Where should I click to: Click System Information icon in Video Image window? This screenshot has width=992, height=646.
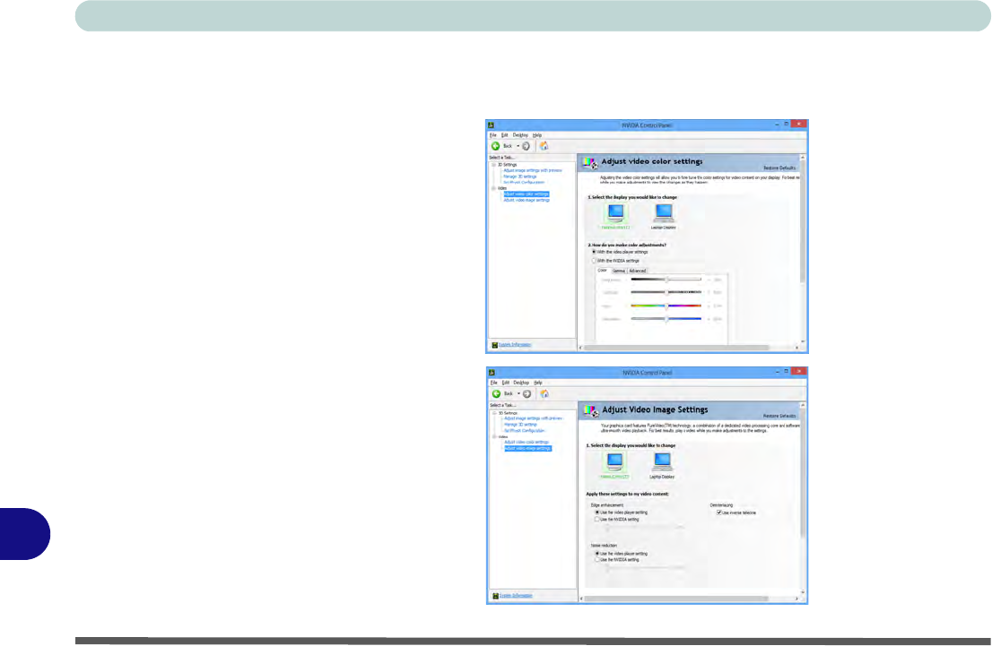point(495,596)
